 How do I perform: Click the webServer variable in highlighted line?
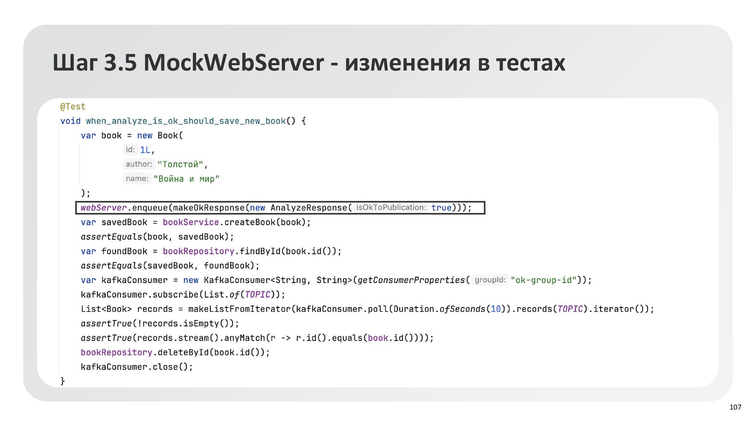(x=104, y=208)
